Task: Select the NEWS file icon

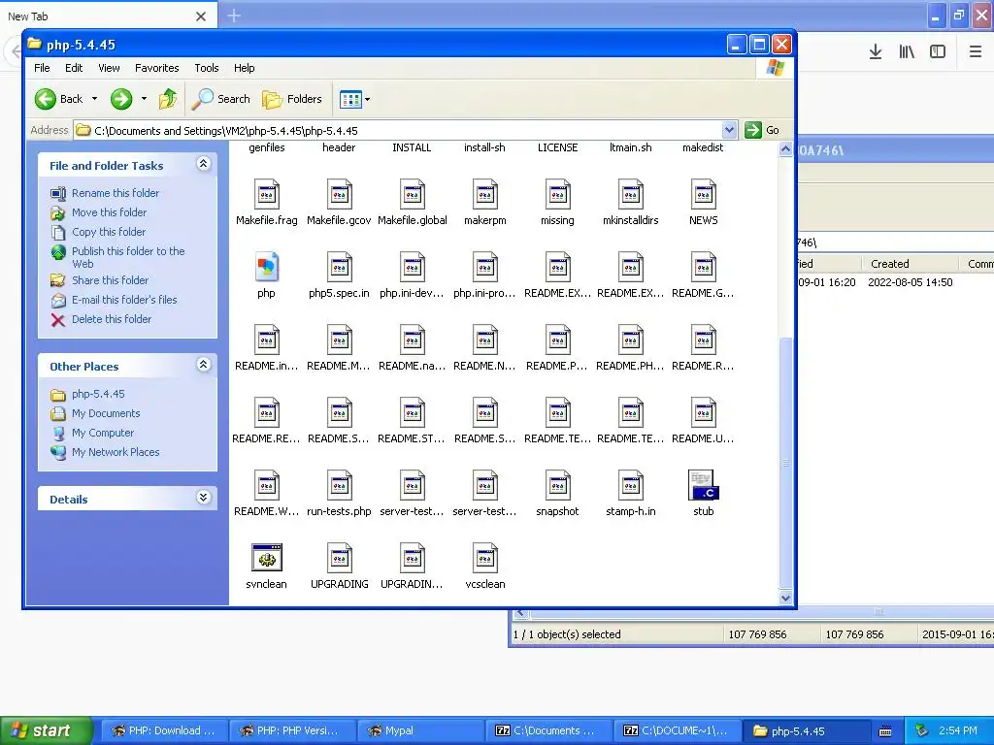Action: pyautogui.click(x=704, y=194)
